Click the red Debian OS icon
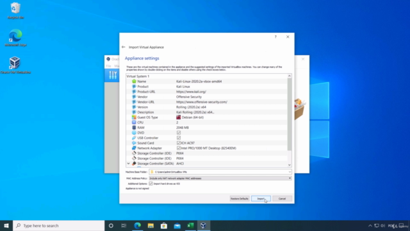The image size is (410, 231). [178, 117]
